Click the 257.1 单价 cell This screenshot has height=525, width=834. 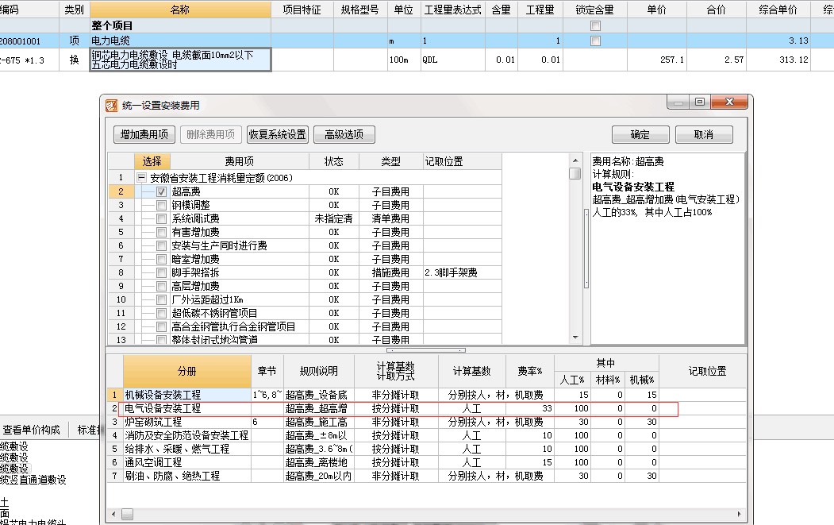(x=657, y=60)
